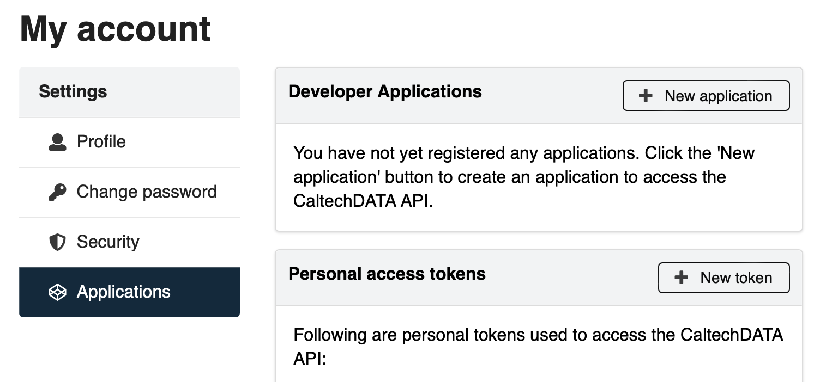Click the My account page title
Image resolution: width=820 pixels, height=382 pixels.
(115, 28)
